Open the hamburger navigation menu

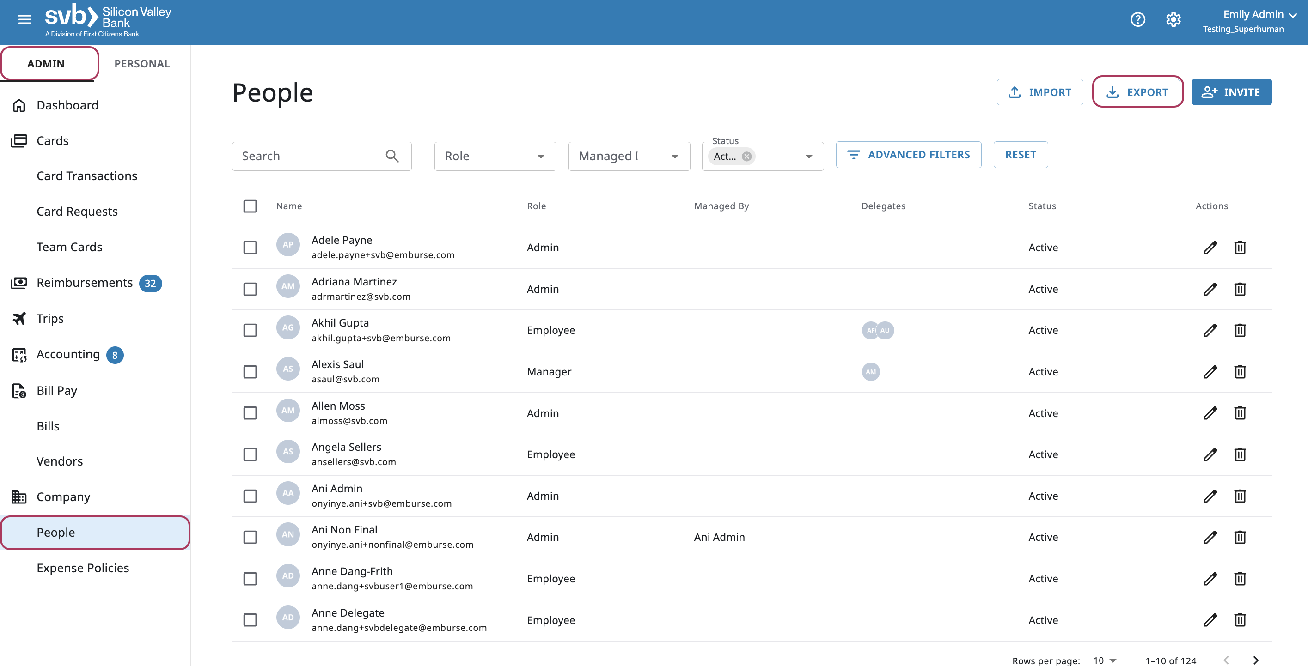coord(24,20)
